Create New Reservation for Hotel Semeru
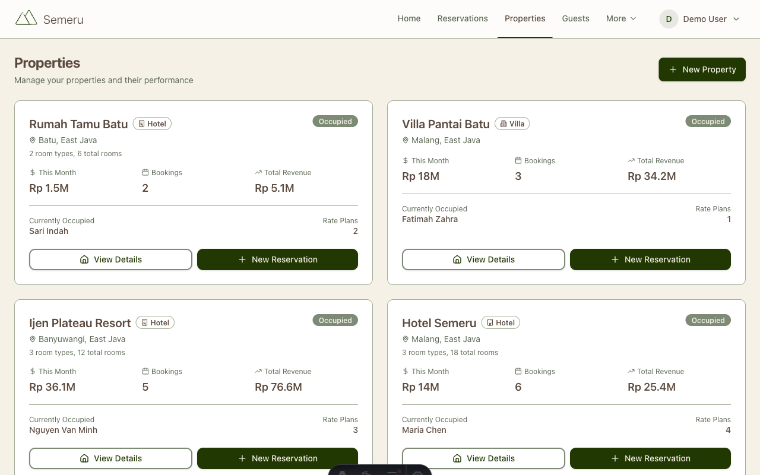This screenshot has height=475, width=760. tap(650, 458)
